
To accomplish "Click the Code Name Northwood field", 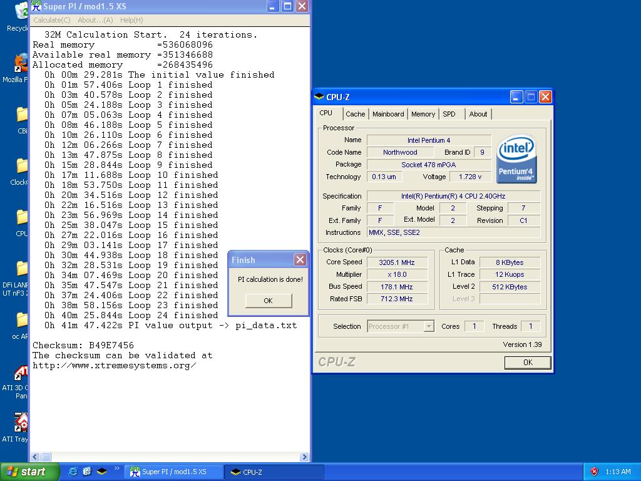I will [x=400, y=152].
